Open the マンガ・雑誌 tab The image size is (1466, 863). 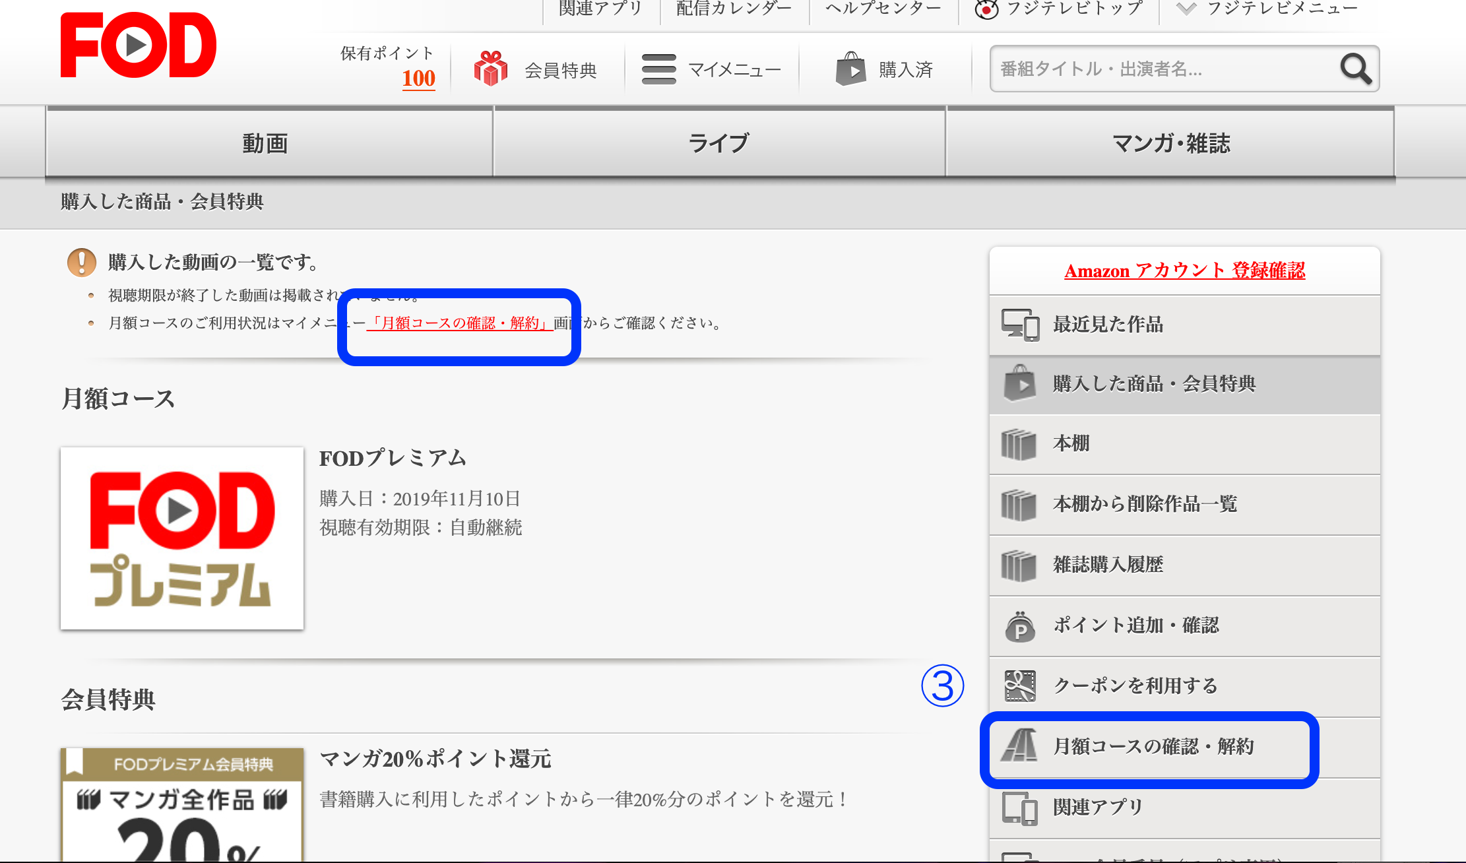point(1170,143)
